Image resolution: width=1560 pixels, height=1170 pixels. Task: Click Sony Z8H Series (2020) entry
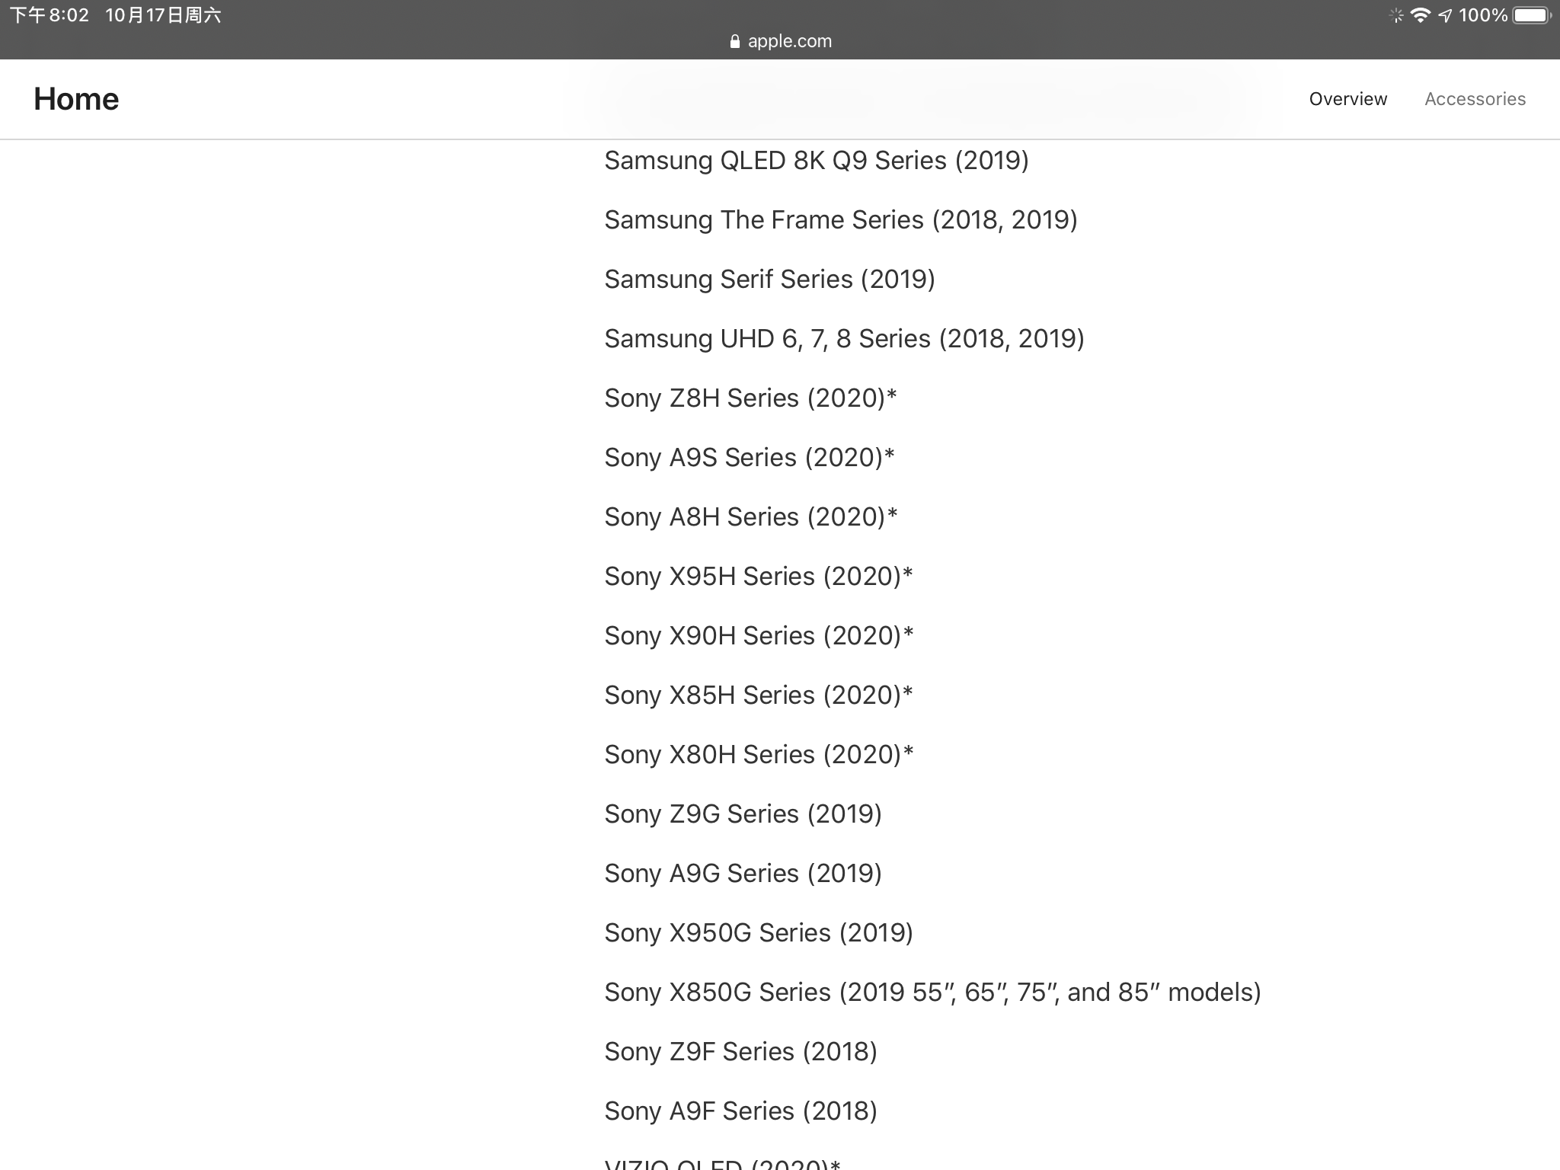pos(750,398)
